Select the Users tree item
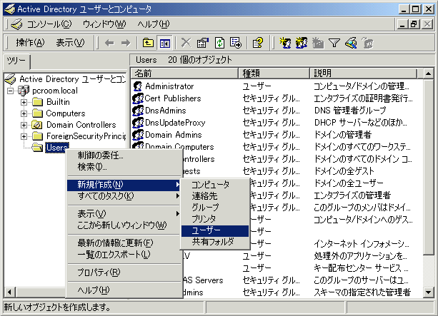This screenshot has height=316, width=438. coord(57,148)
